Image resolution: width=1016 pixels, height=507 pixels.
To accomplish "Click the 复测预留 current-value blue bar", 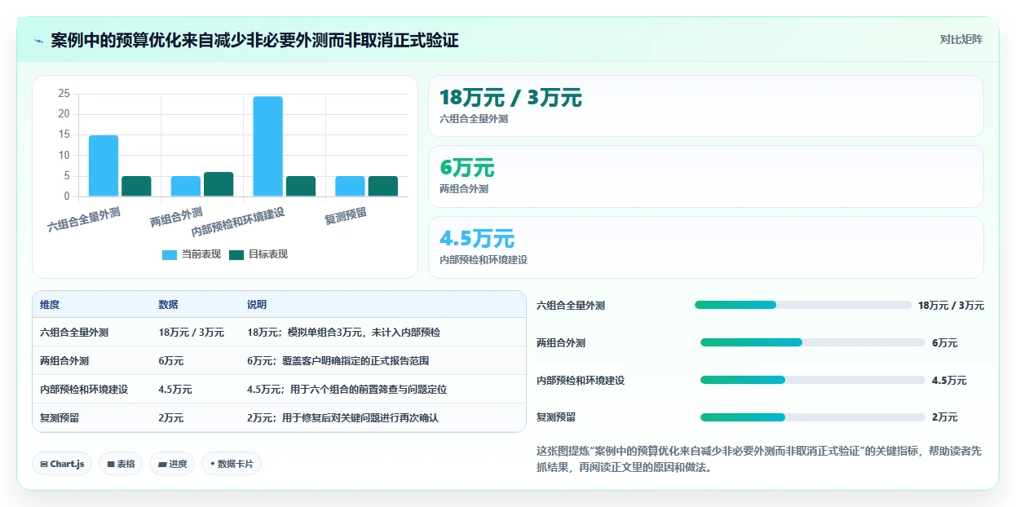I will tap(351, 186).
